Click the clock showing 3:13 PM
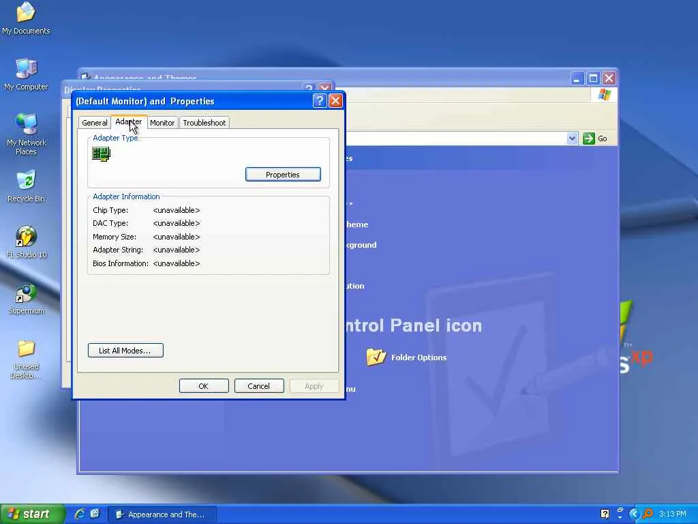Screen dimensions: 698x524 pos(673,514)
